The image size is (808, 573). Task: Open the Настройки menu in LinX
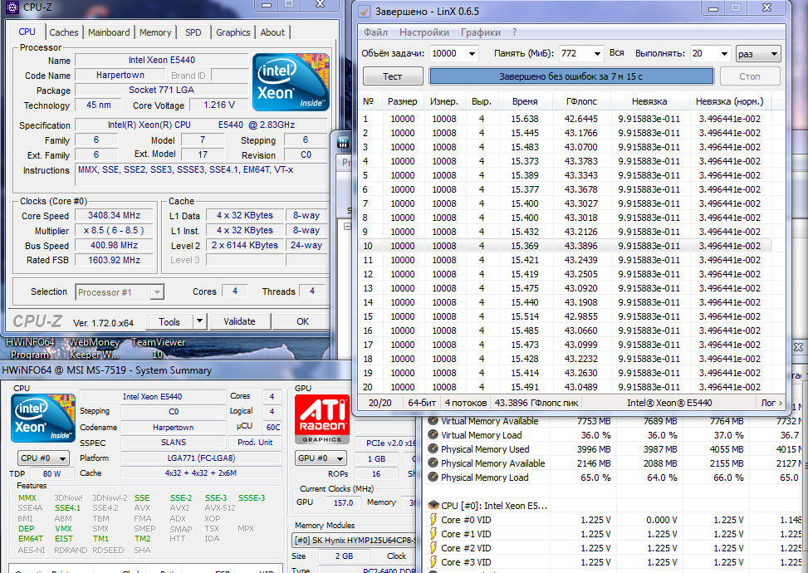[424, 32]
